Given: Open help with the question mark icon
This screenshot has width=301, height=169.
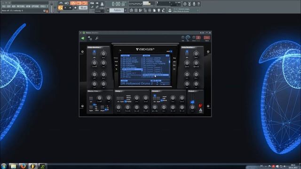Looking at the screenshot, I should (198, 4).
